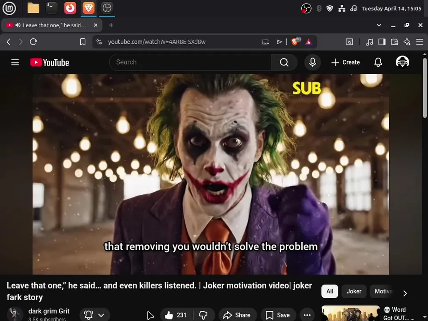Open subscription notification bell dropdown
The width and height of the screenshot is (428, 321).
point(95,315)
